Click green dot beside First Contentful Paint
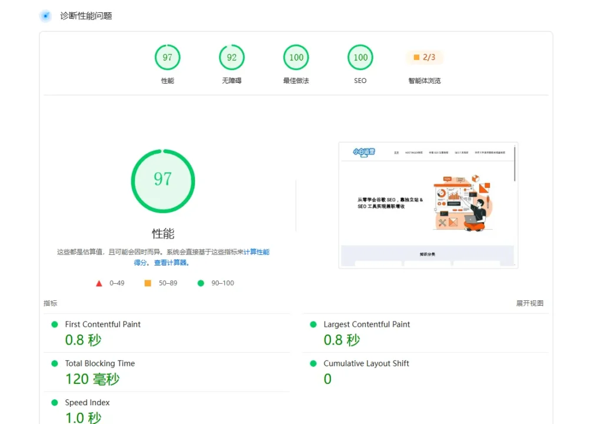Image resolution: width=603 pixels, height=424 pixels. point(55,324)
